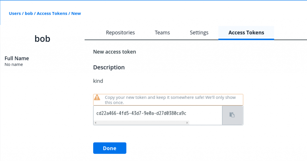Screen dimensions: 307x161
Task: Select the Access Tokens tab
Action: [246, 32]
